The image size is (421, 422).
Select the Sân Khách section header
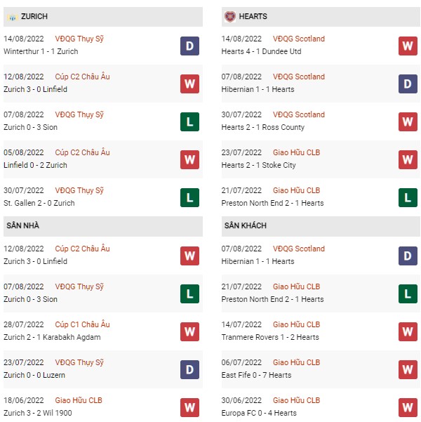coord(321,226)
